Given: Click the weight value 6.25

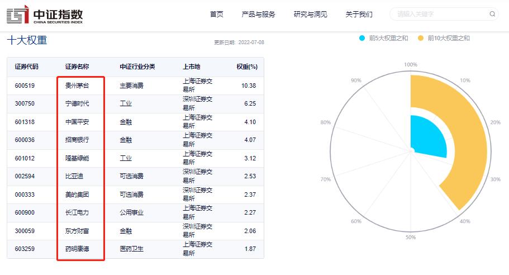Looking at the screenshot, I should coord(250,103).
